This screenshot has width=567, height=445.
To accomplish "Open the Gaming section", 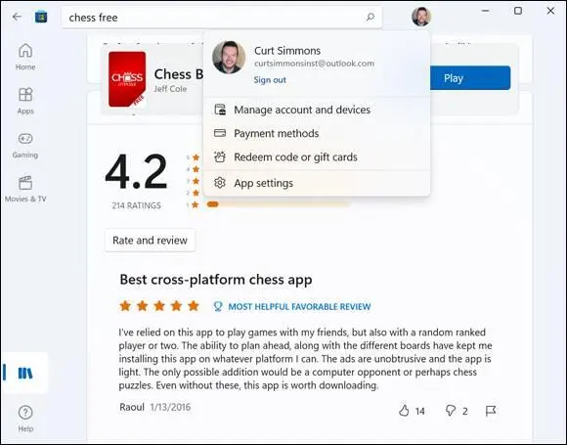I will pos(25,145).
